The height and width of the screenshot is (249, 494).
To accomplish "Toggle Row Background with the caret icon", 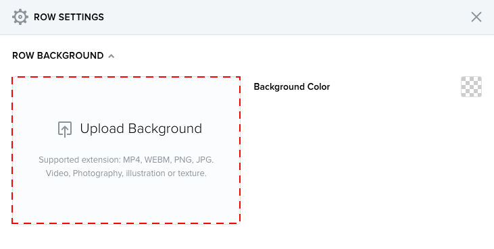I will pos(112,56).
